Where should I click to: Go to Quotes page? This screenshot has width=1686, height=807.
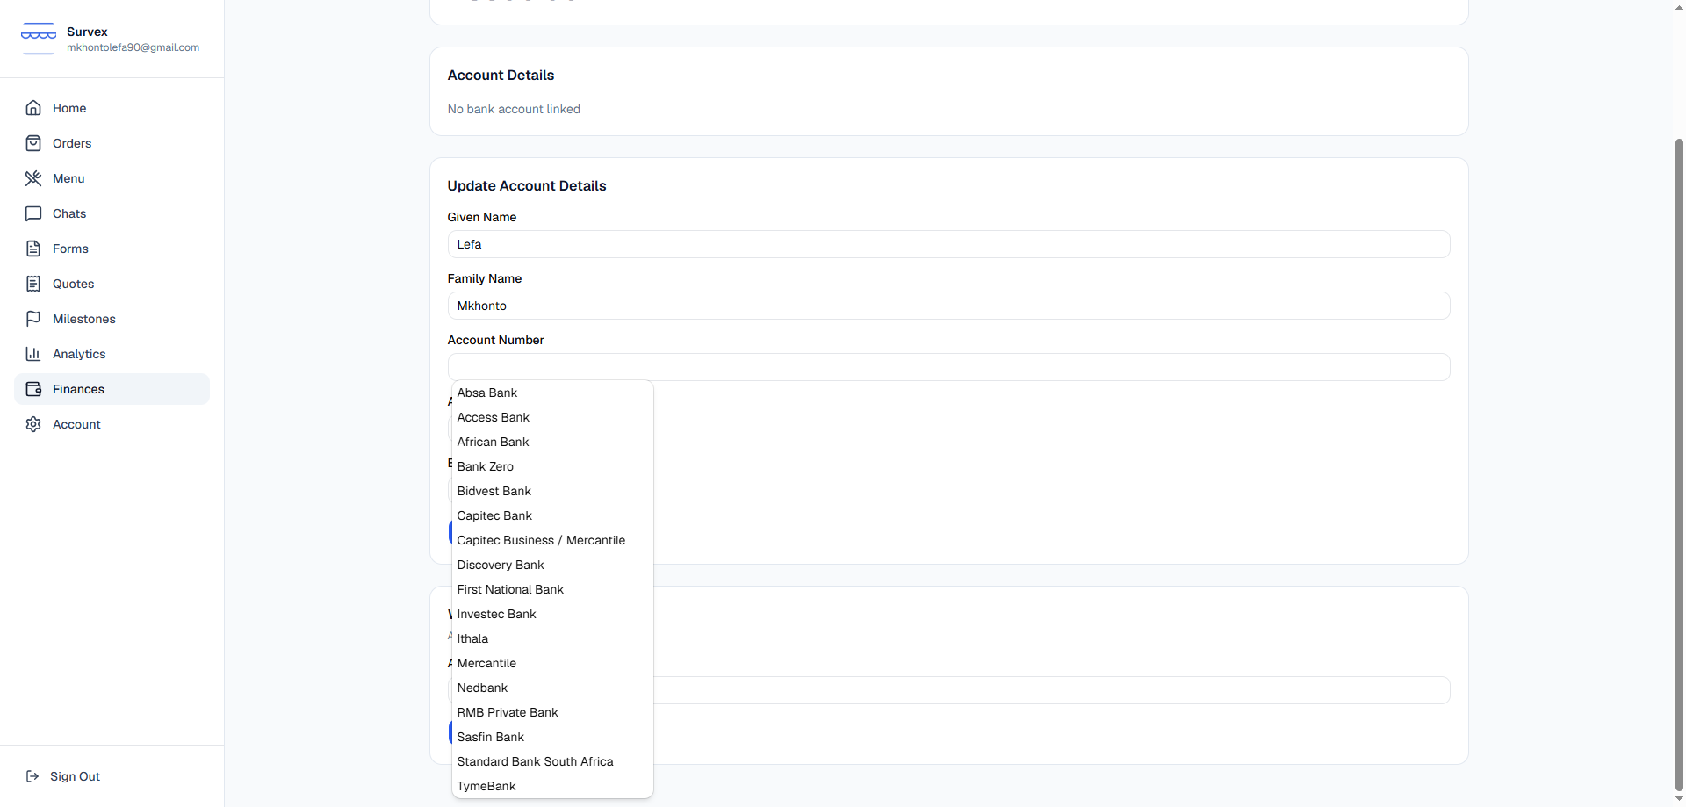click(x=112, y=284)
